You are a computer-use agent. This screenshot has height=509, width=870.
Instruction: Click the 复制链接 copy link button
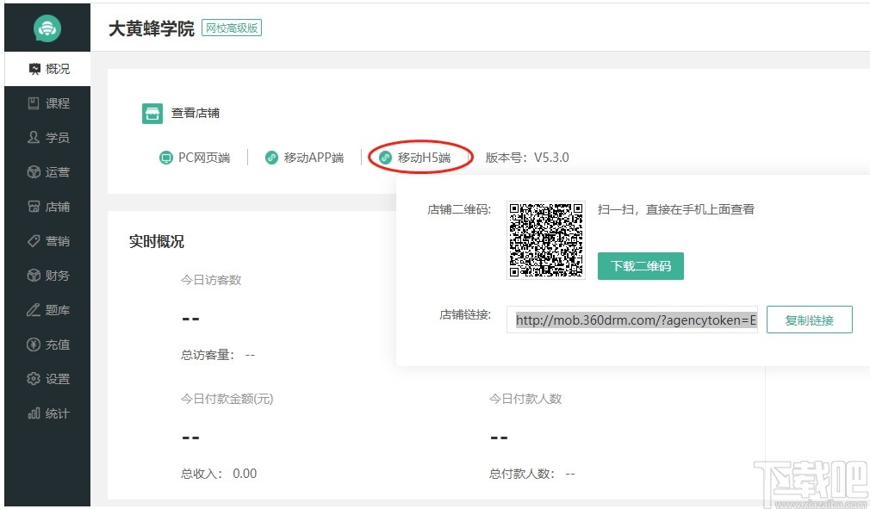tap(808, 319)
